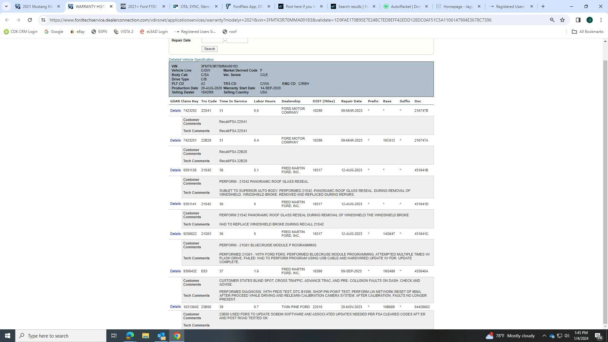This screenshot has height=342, width=608.
Task: Click the Repair Date column header
Action: tap(351, 101)
